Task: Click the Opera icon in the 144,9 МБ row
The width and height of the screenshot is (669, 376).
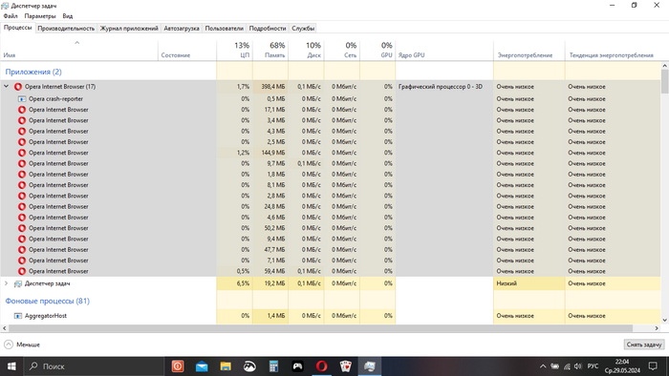Action: coord(22,153)
